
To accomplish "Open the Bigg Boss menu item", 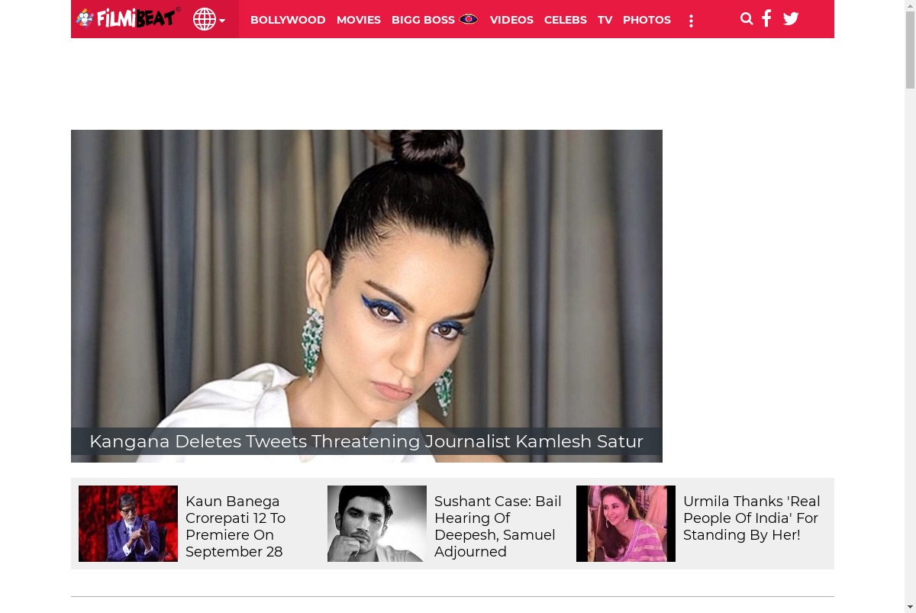I will pos(423,20).
